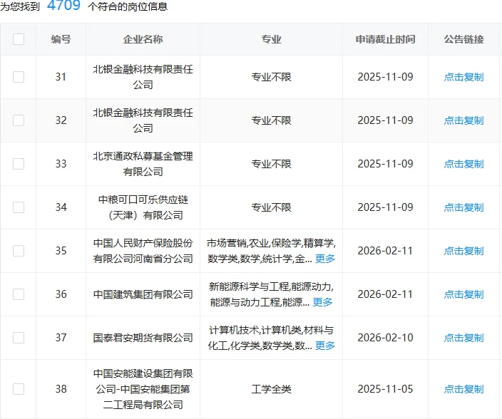Click deadline 2026-02-10 in row 37

point(386,338)
